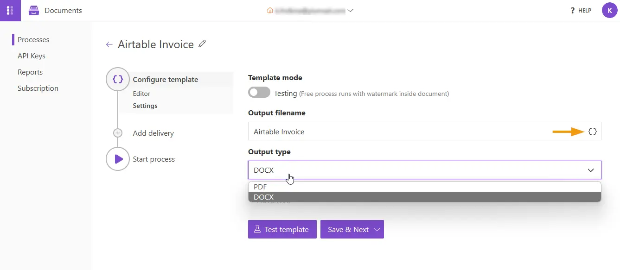This screenshot has height=270, width=620.
Task: Click the home icon beside account email
Action: tap(270, 10)
